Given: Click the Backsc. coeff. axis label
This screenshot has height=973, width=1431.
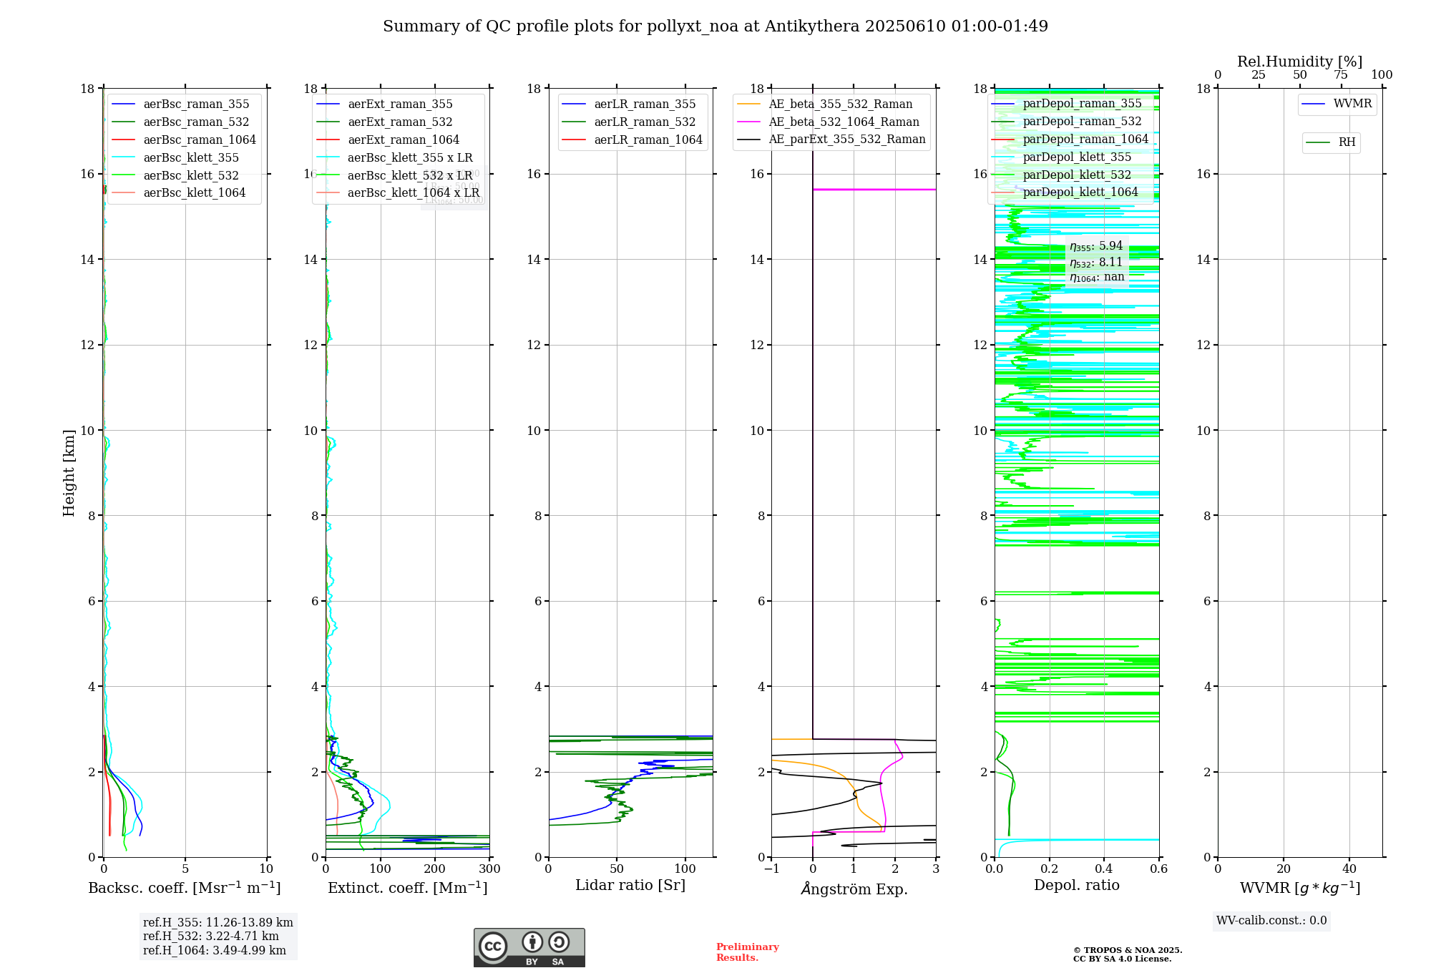Looking at the screenshot, I should pos(185,888).
